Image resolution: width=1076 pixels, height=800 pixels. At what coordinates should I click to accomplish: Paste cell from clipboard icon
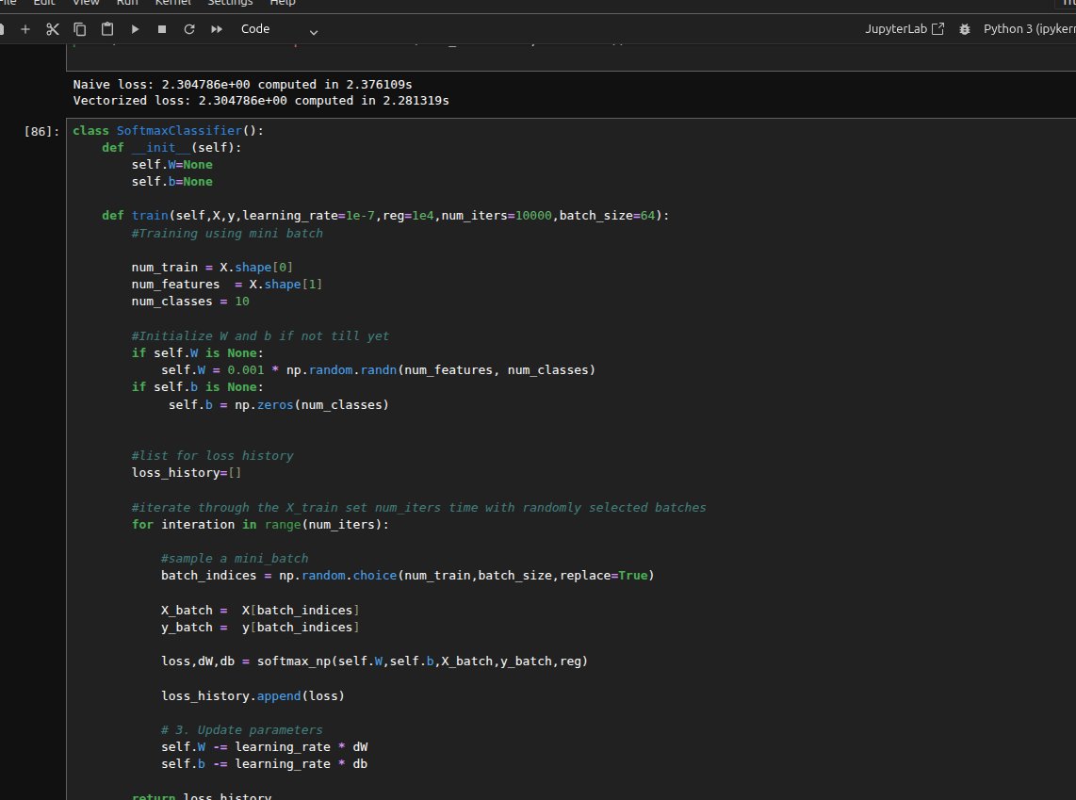point(107,29)
